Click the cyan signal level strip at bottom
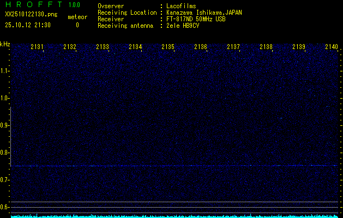 tap(174, 216)
